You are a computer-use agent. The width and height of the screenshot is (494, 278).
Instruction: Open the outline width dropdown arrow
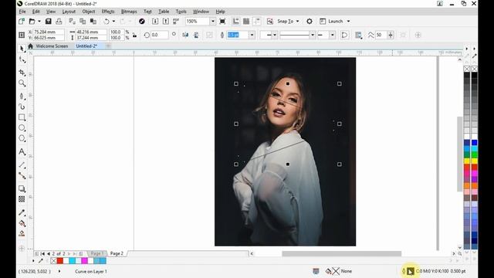coord(252,35)
